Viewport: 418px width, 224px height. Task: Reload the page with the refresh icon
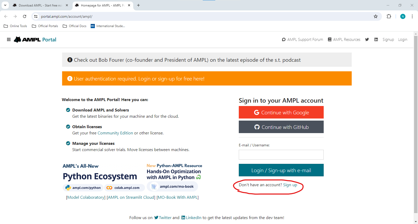(x=25, y=16)
